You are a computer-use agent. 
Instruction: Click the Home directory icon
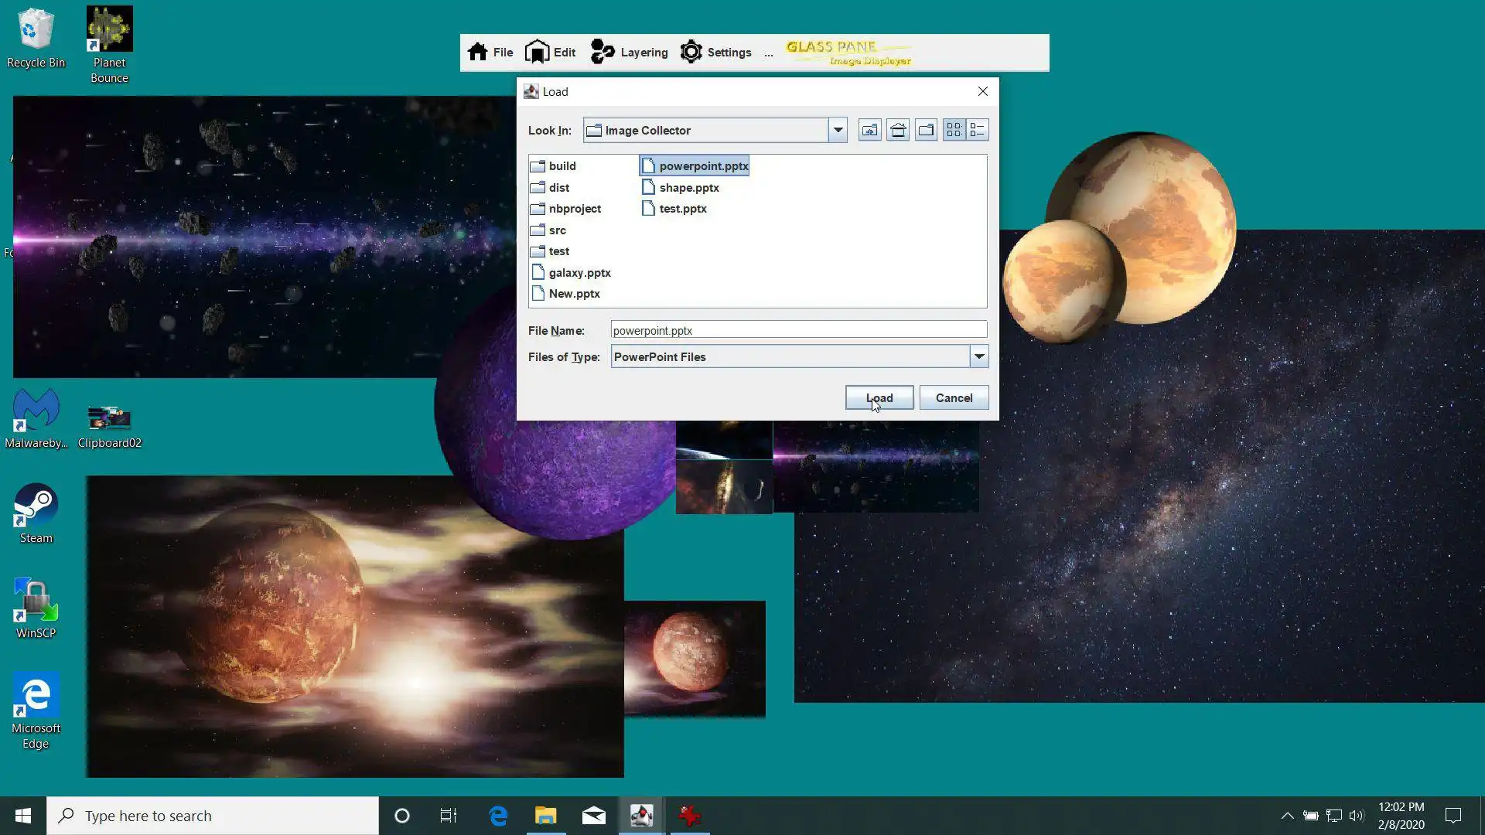(x=898, y=130)
